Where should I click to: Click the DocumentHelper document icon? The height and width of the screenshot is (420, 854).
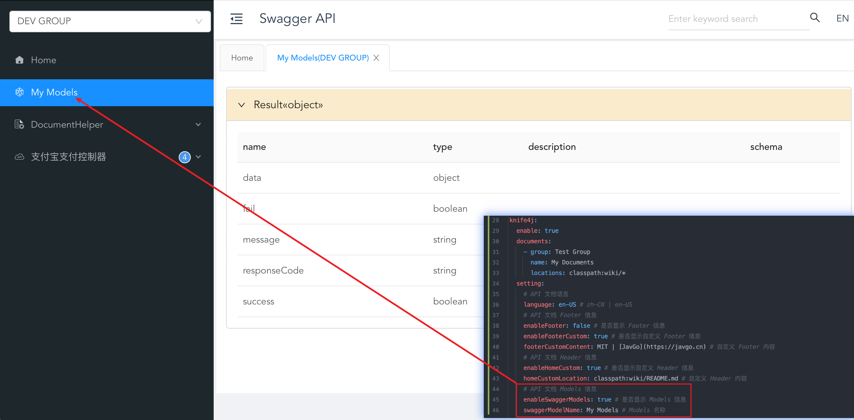(x=19, y=124)
